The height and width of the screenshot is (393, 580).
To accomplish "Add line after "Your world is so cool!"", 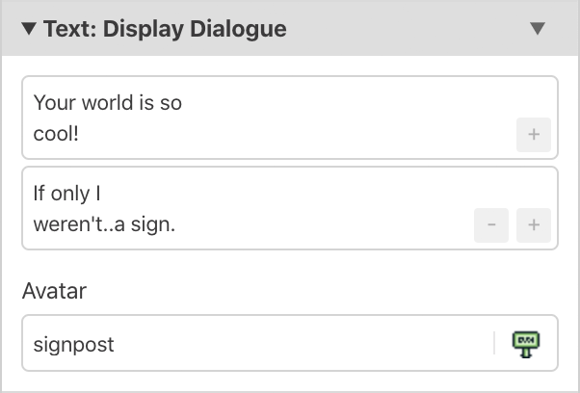I will tap(533, 136).
